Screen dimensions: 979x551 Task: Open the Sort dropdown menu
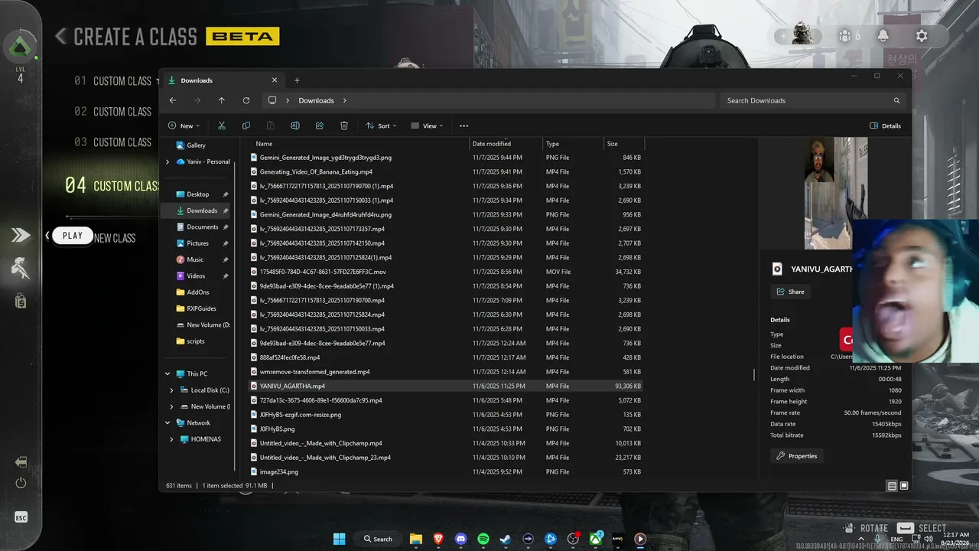(382, 126)
